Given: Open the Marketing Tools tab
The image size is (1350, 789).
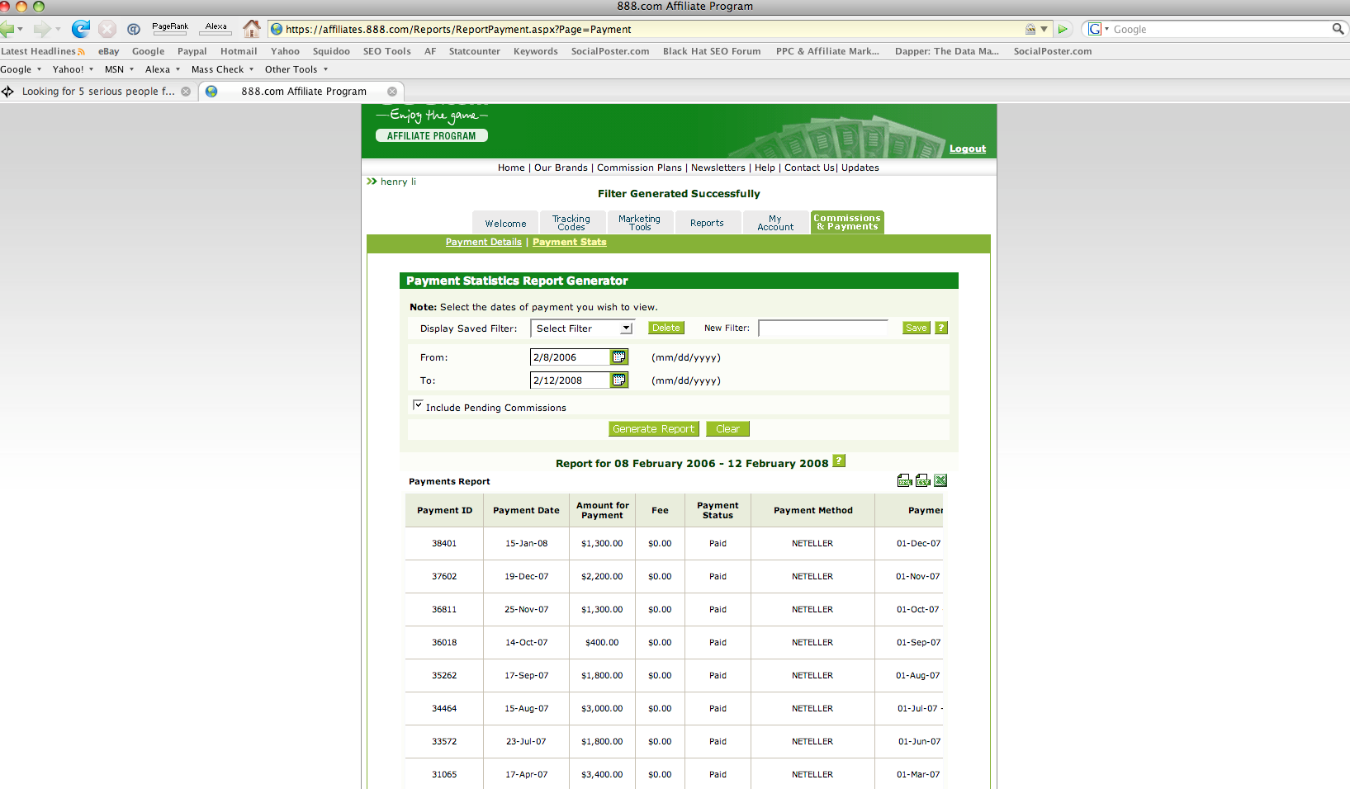Looking at the screenshot, I should point(639,224).
